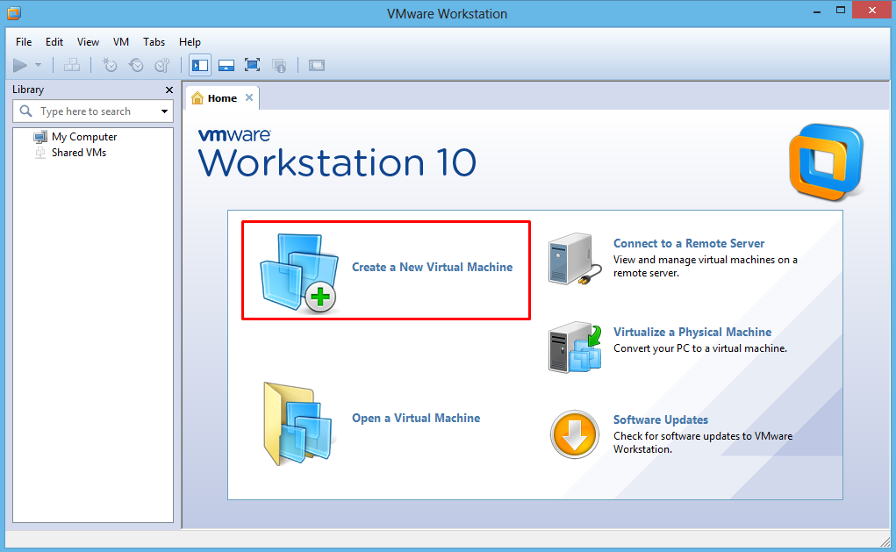Click Open a Virtual Machine link
Image resolution: width=896 pixels, height=552 pixels.
[416, 418]
